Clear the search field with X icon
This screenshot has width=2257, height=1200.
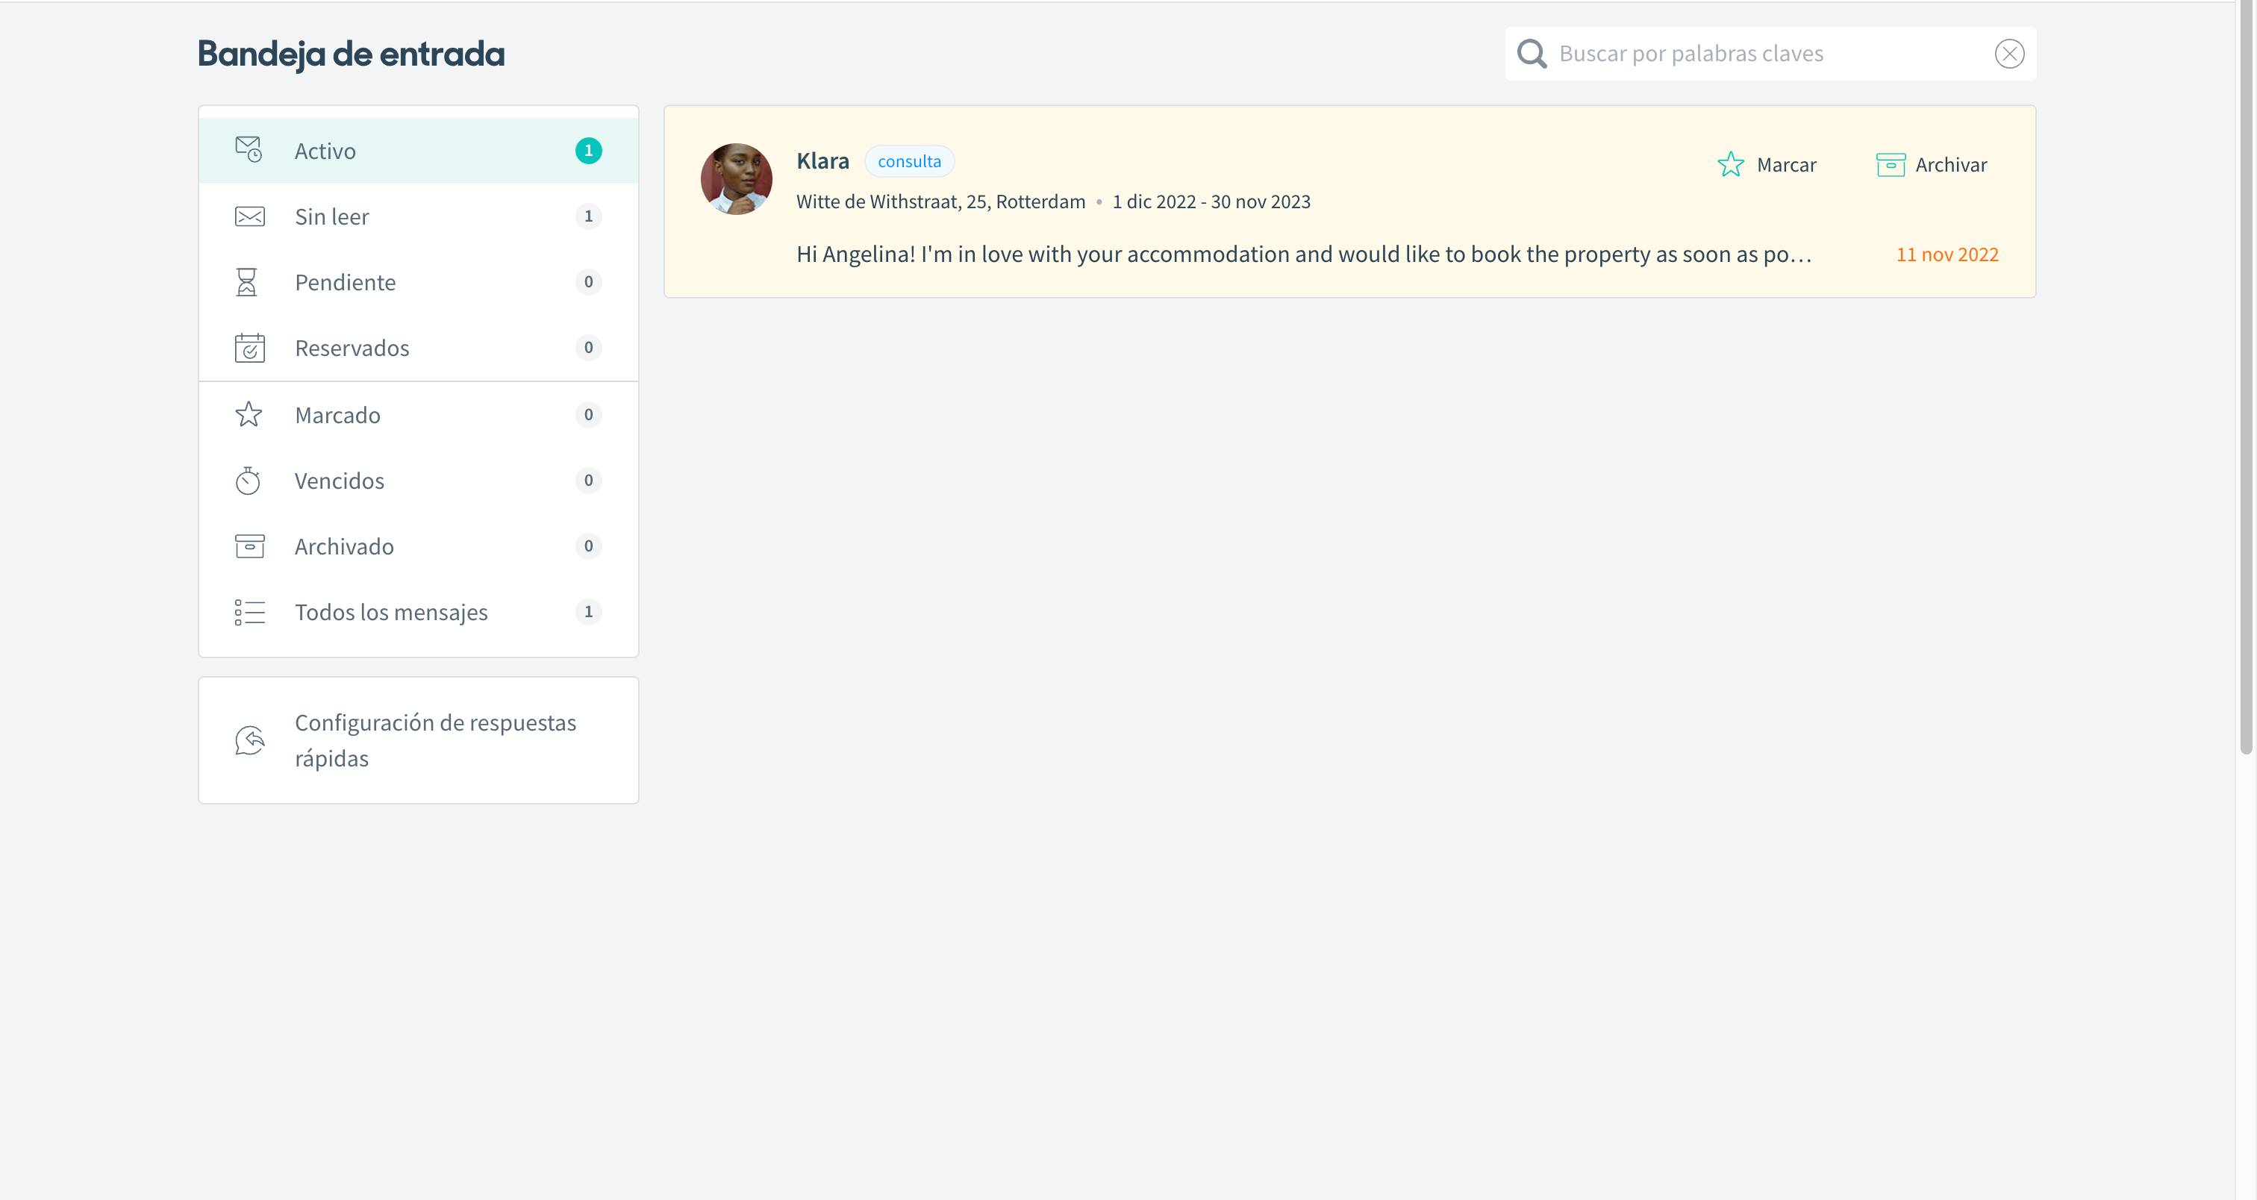click(x=2009, y=54)
